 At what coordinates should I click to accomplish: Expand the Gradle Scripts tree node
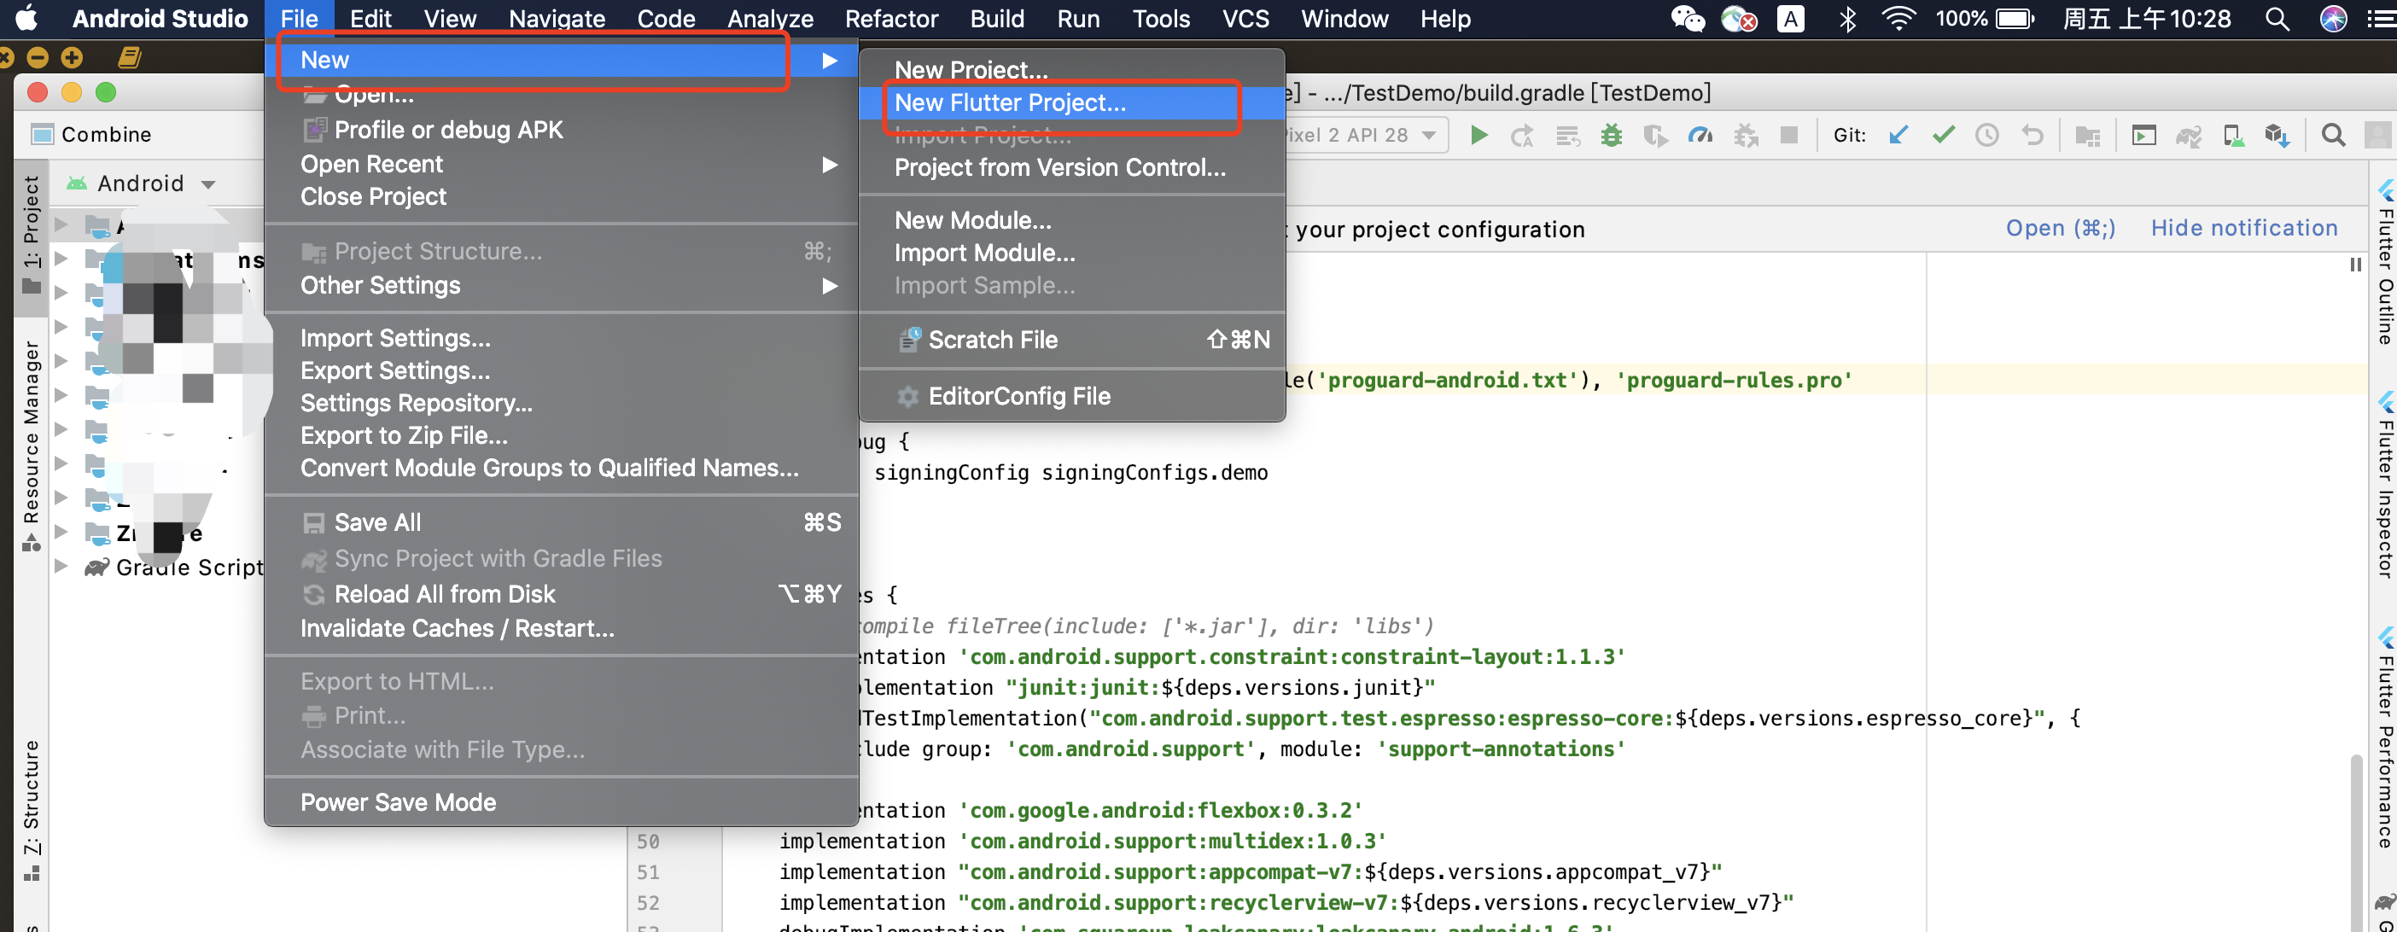point(61,567)
